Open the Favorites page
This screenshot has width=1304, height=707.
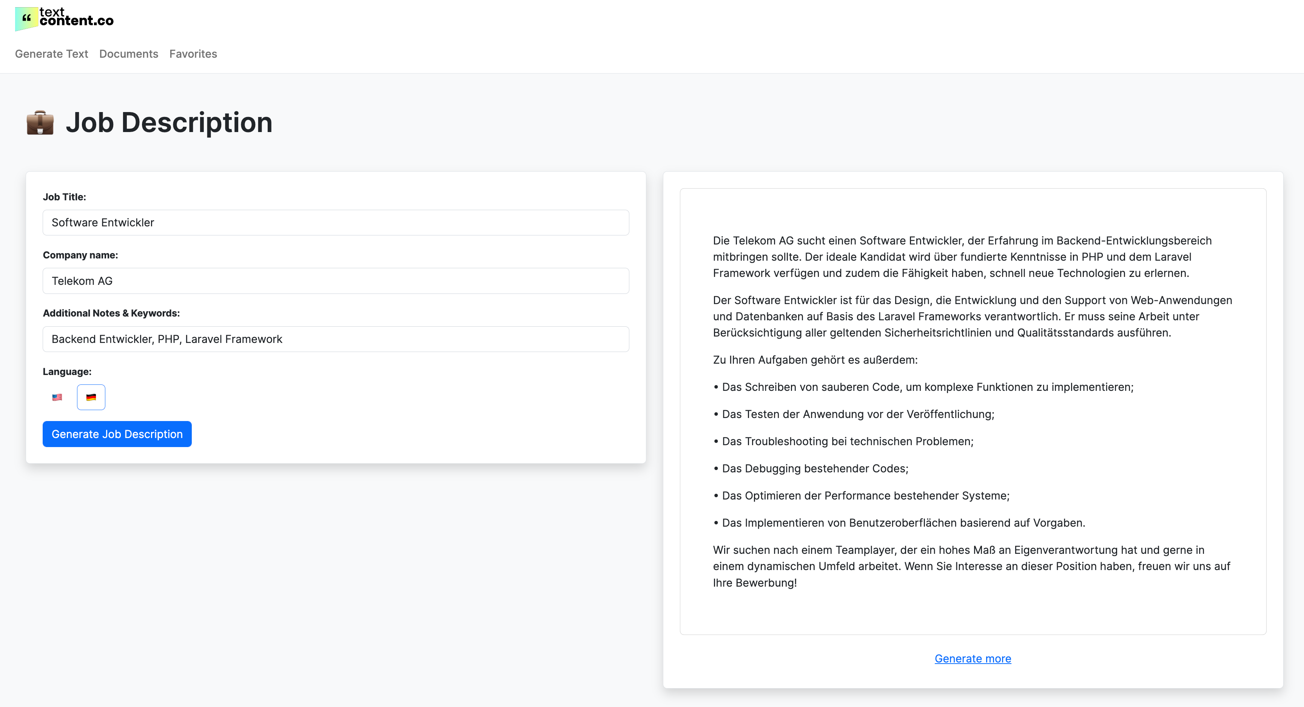point(193,54)
